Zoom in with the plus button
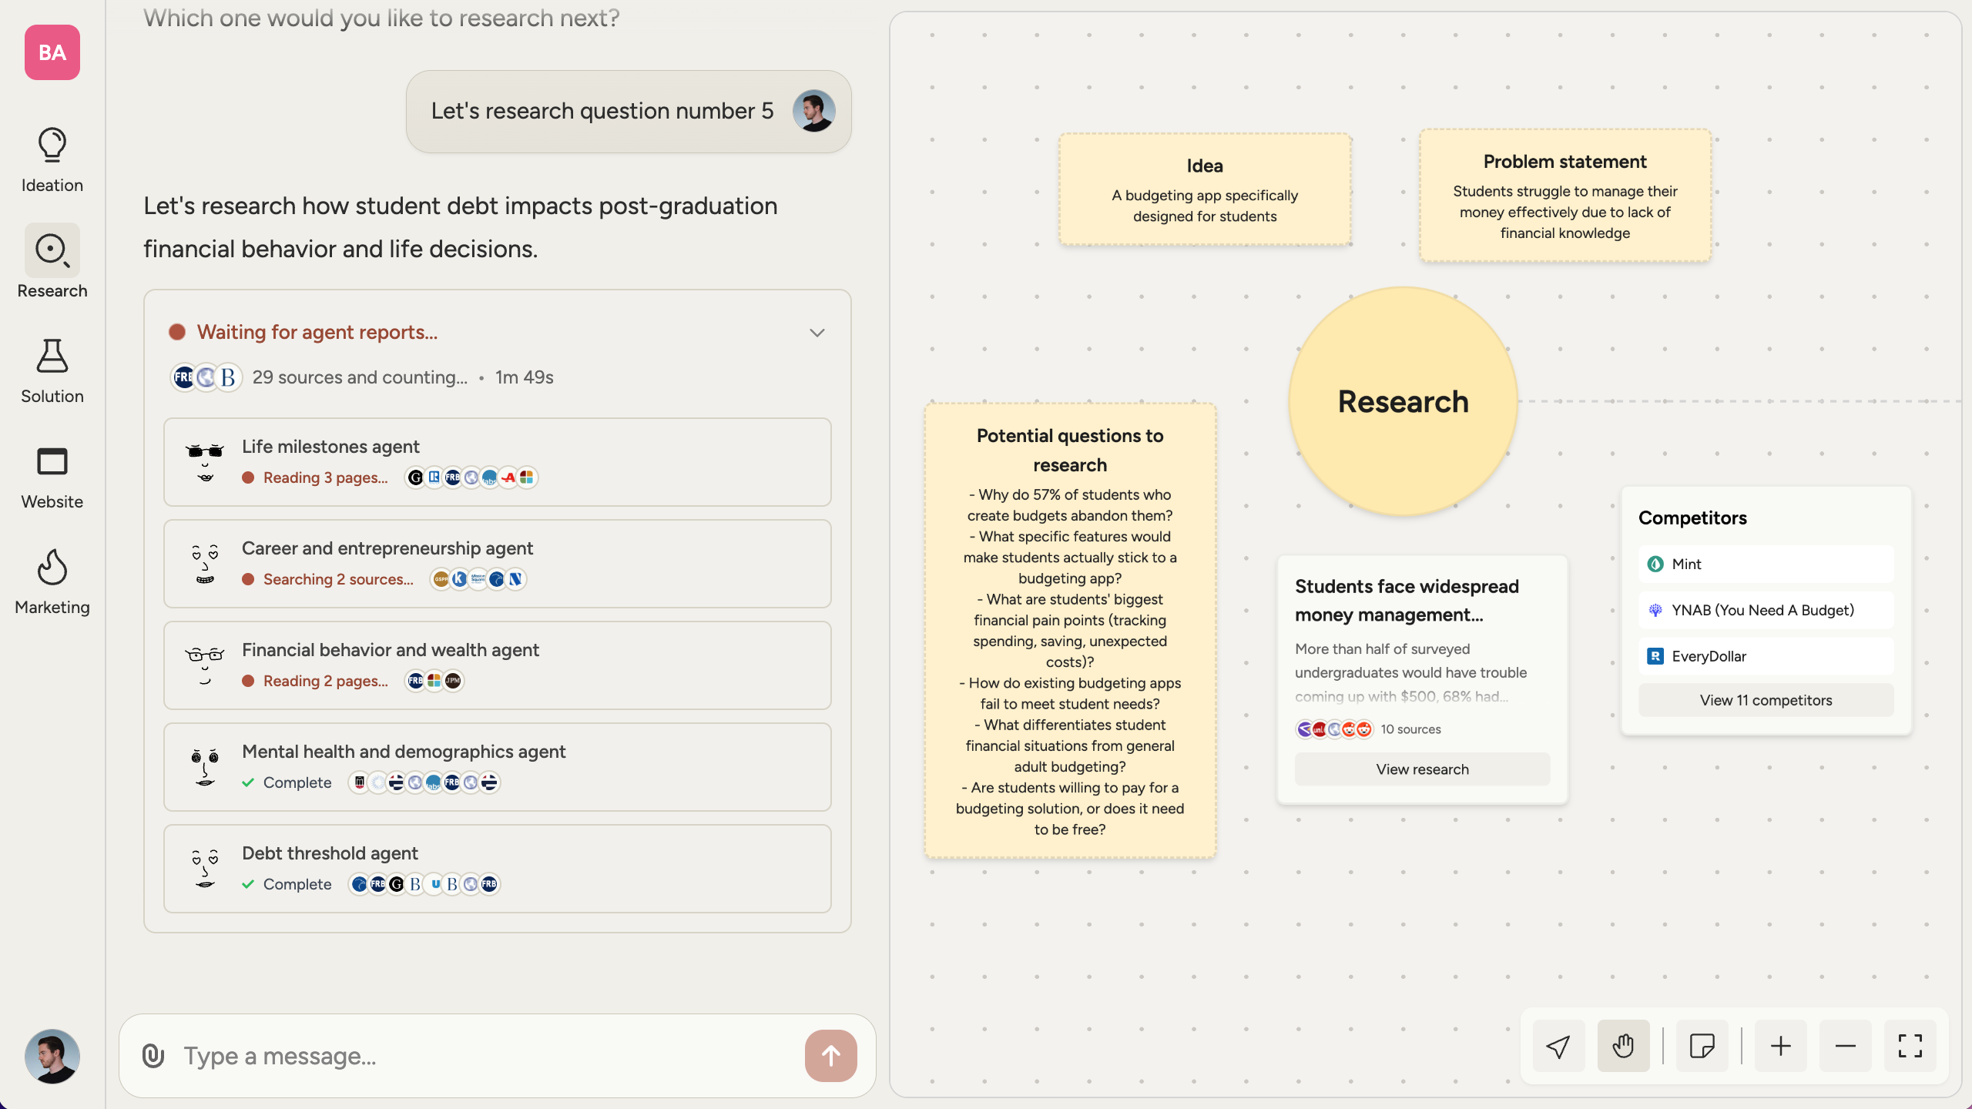This screenshot has width=1972, height=1109. click(1780, 1047)
